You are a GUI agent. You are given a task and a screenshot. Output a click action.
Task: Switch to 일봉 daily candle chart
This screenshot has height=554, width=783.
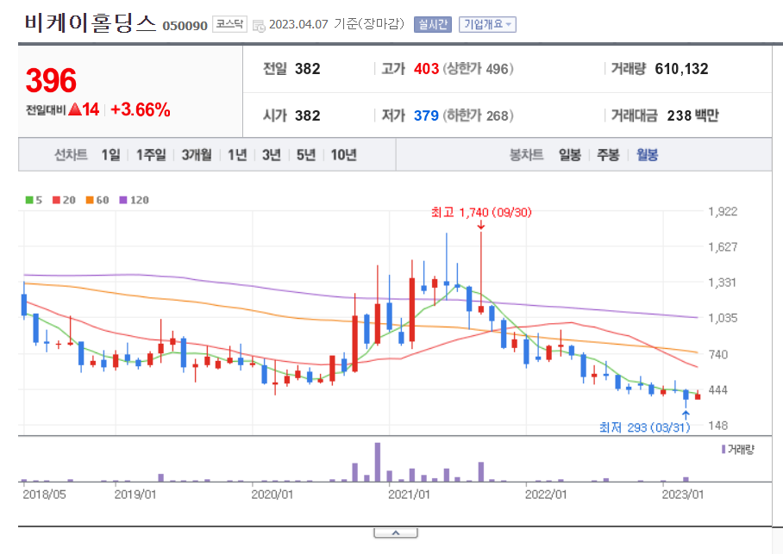pos(570,155)
